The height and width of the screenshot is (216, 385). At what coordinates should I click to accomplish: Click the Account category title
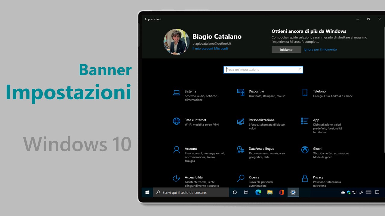click(x=191, y=148)
